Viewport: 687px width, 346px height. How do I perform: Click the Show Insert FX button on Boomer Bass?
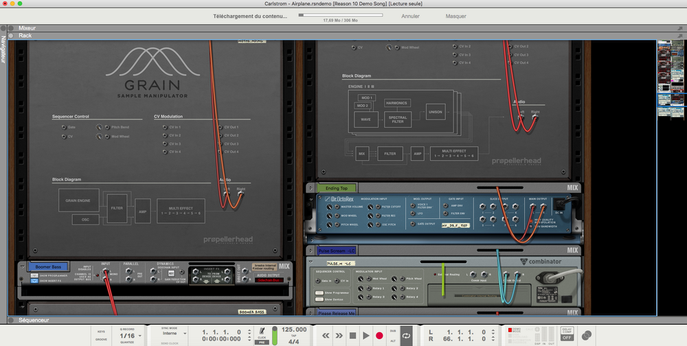[x=34, y=280]
